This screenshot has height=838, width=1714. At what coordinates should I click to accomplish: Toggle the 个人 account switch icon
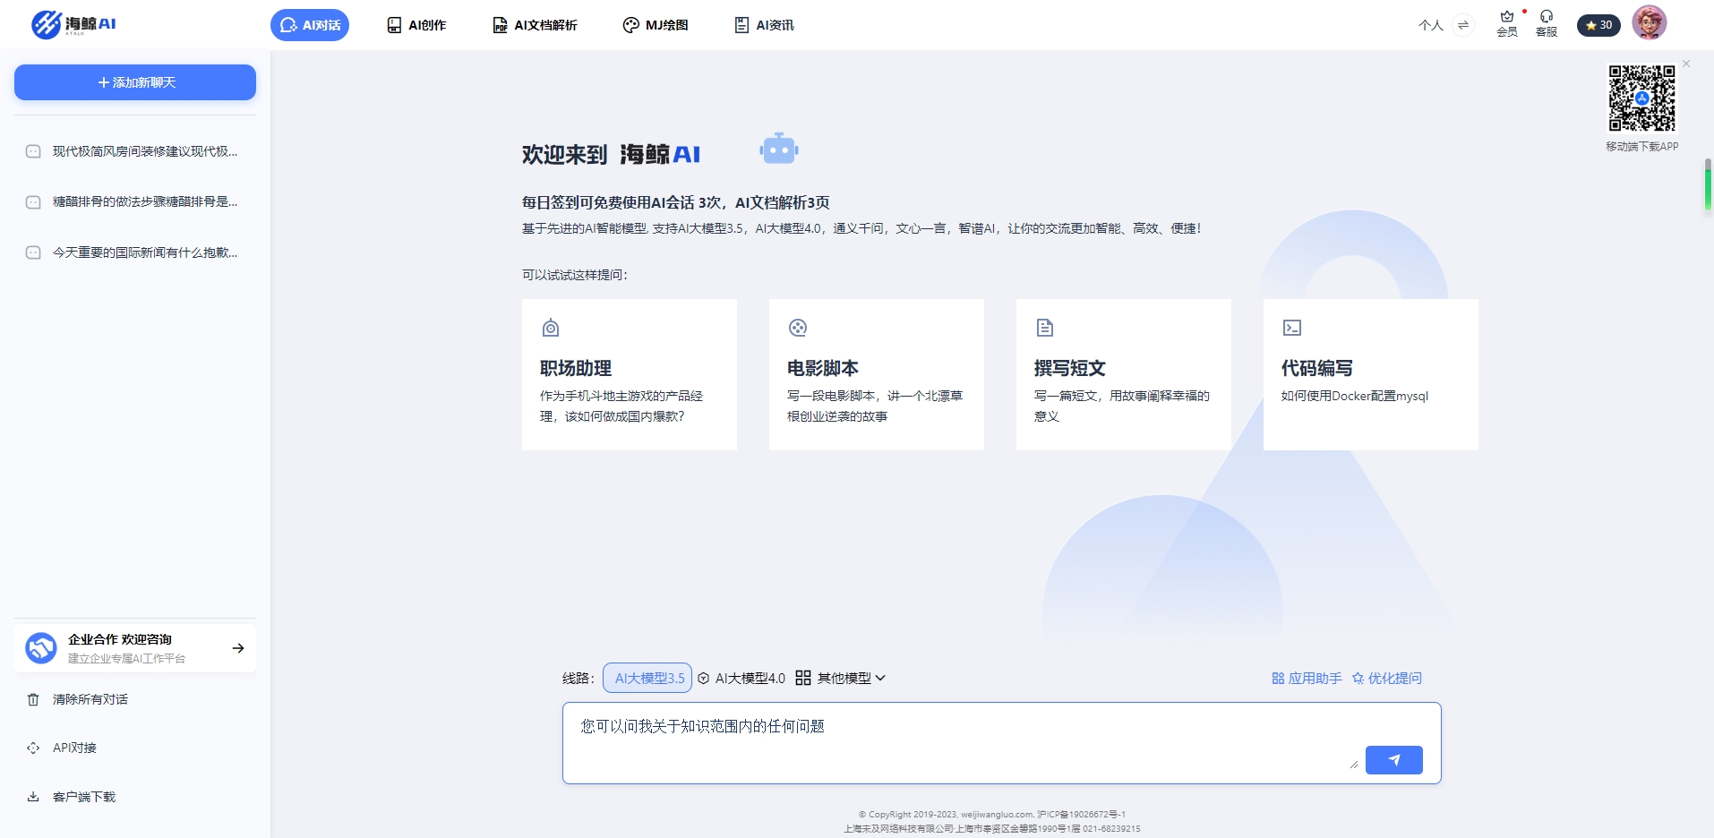pos(1463,25)
